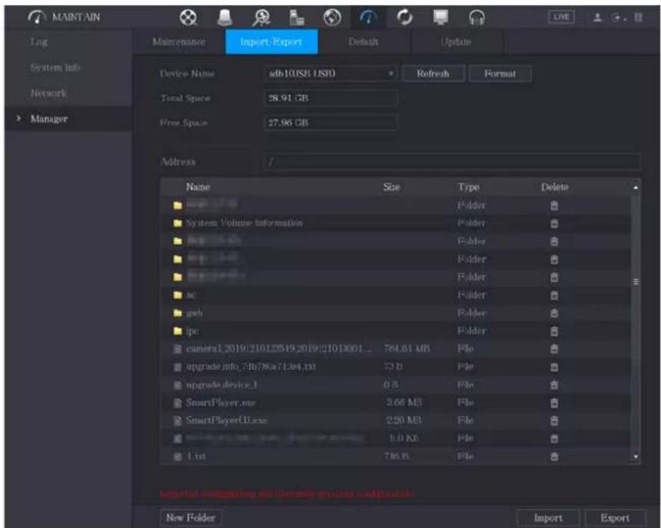Select the System Volume Information folder row
661x528 pixels.
[x=396, y=223]
